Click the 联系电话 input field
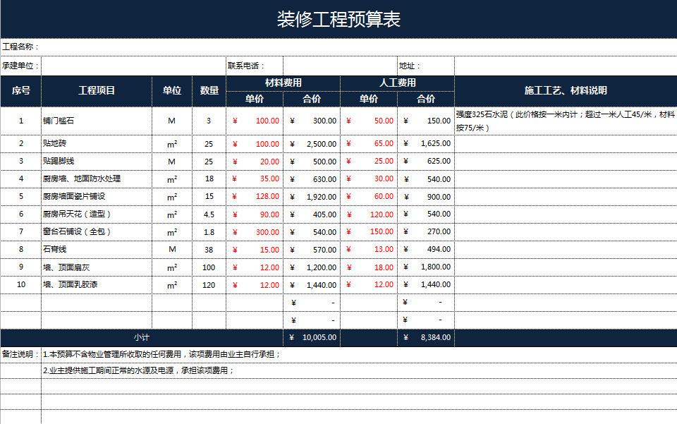Viewport: 677px width, 424px height. click(x=338, y=61)
